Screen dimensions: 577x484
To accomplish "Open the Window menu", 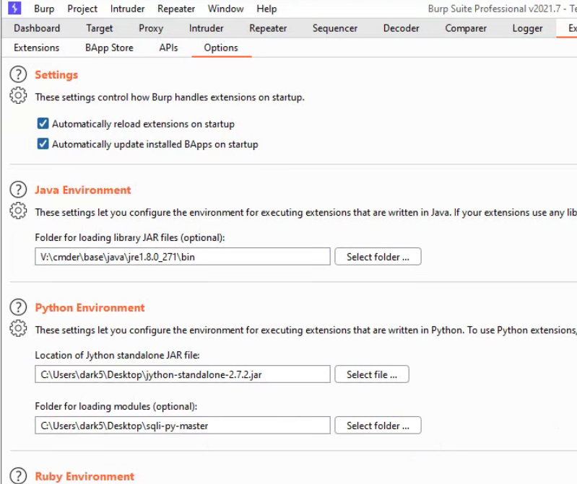I will coord(225,9).
